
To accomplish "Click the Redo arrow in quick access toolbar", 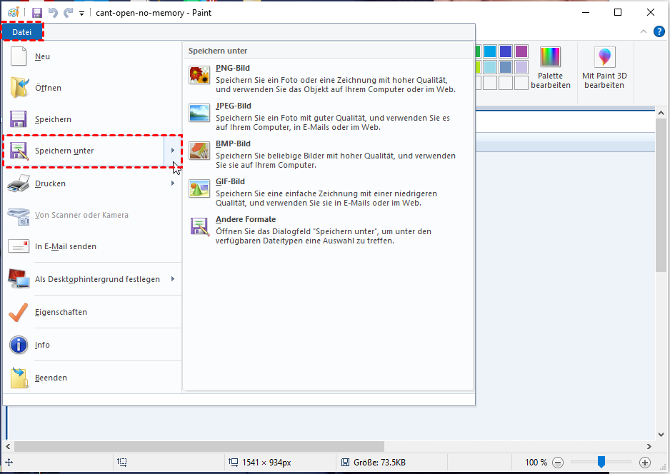I will pyautogui.click(x=68, y=12).
